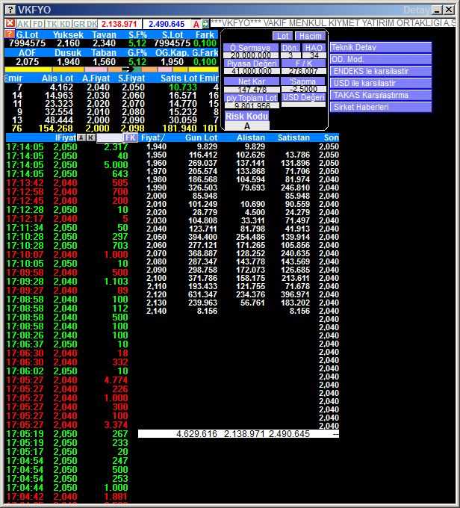This screenshot has height=508, width=460.
Task: Click the piy.Toplam Lot label
Action: pos(252,98)
